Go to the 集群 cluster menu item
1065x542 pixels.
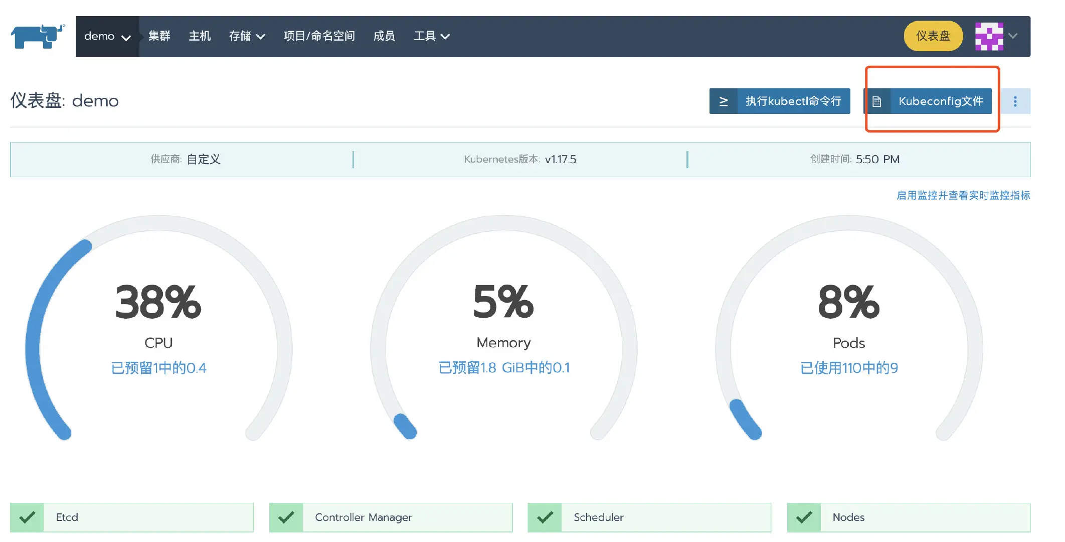click(159, 36)
